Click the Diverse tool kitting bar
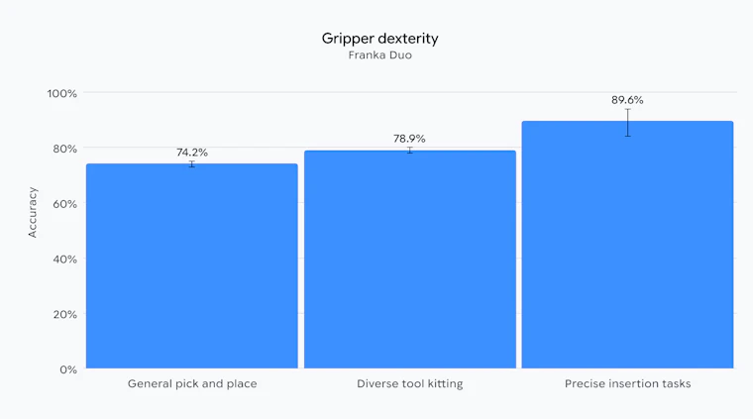Viewport: 753px width, 419px height. pyautogui.click(x=410, y=260)
